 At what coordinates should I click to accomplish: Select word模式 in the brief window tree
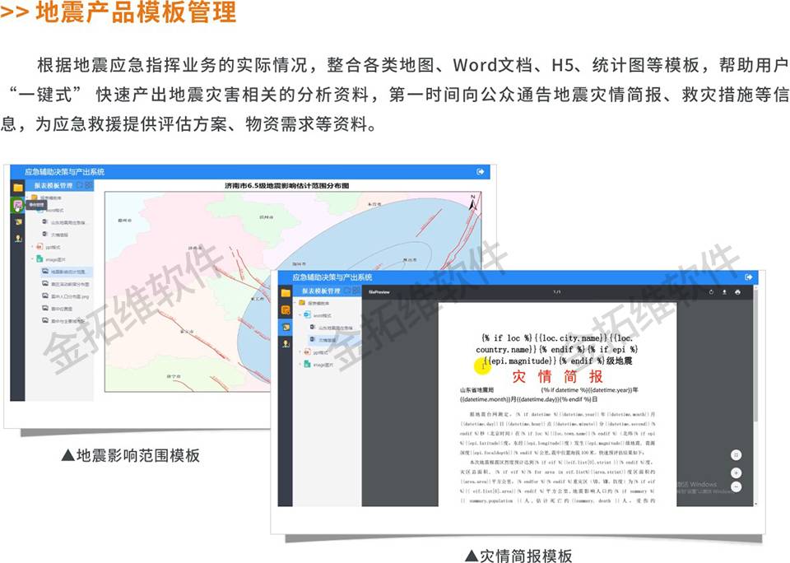318,315
